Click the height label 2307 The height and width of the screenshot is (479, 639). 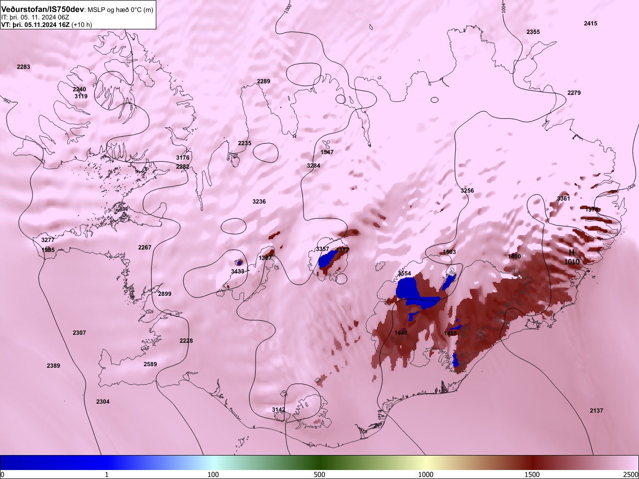click(79, 333)
